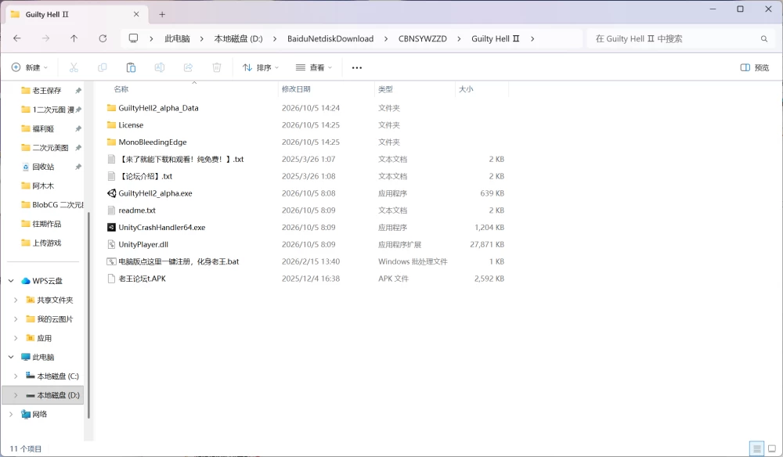This screenshot has width=783, height=457.
Task: Switch to details view icon in status bar
Action: 757,448
